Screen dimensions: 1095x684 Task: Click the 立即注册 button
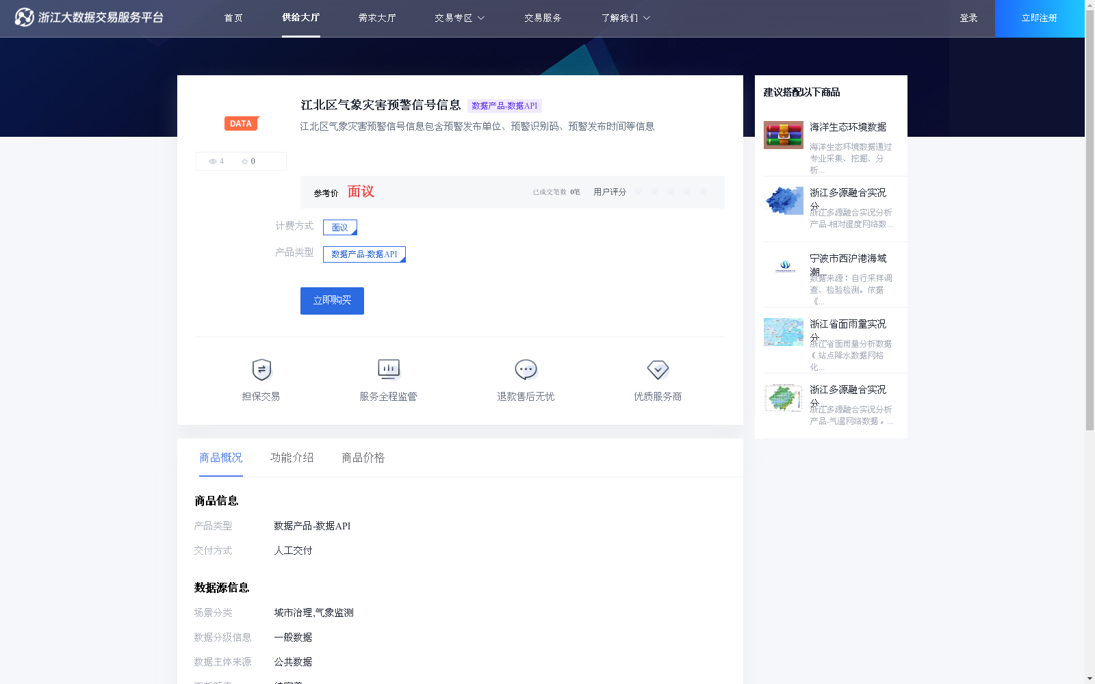point(1040,18)
